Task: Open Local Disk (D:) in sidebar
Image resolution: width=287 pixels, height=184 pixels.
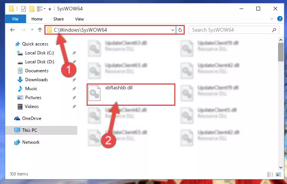Action: (40, 62)
